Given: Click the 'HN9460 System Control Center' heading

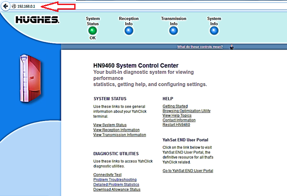Looking at the screenshot, I should pos(136,65).
